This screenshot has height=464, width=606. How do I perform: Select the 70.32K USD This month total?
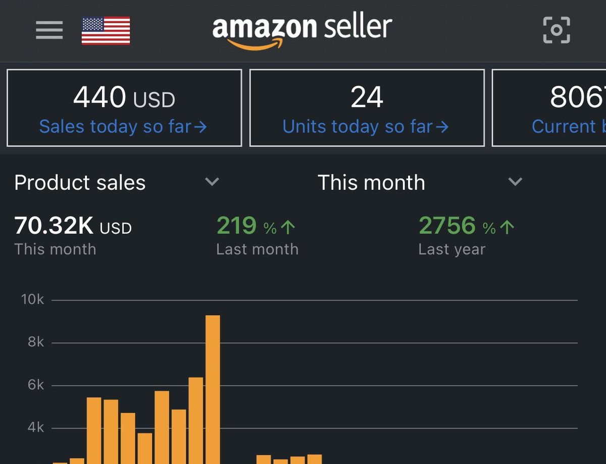tap(73, 226)
